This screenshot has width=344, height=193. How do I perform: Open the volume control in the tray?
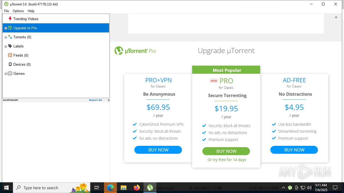coord(309,188)
